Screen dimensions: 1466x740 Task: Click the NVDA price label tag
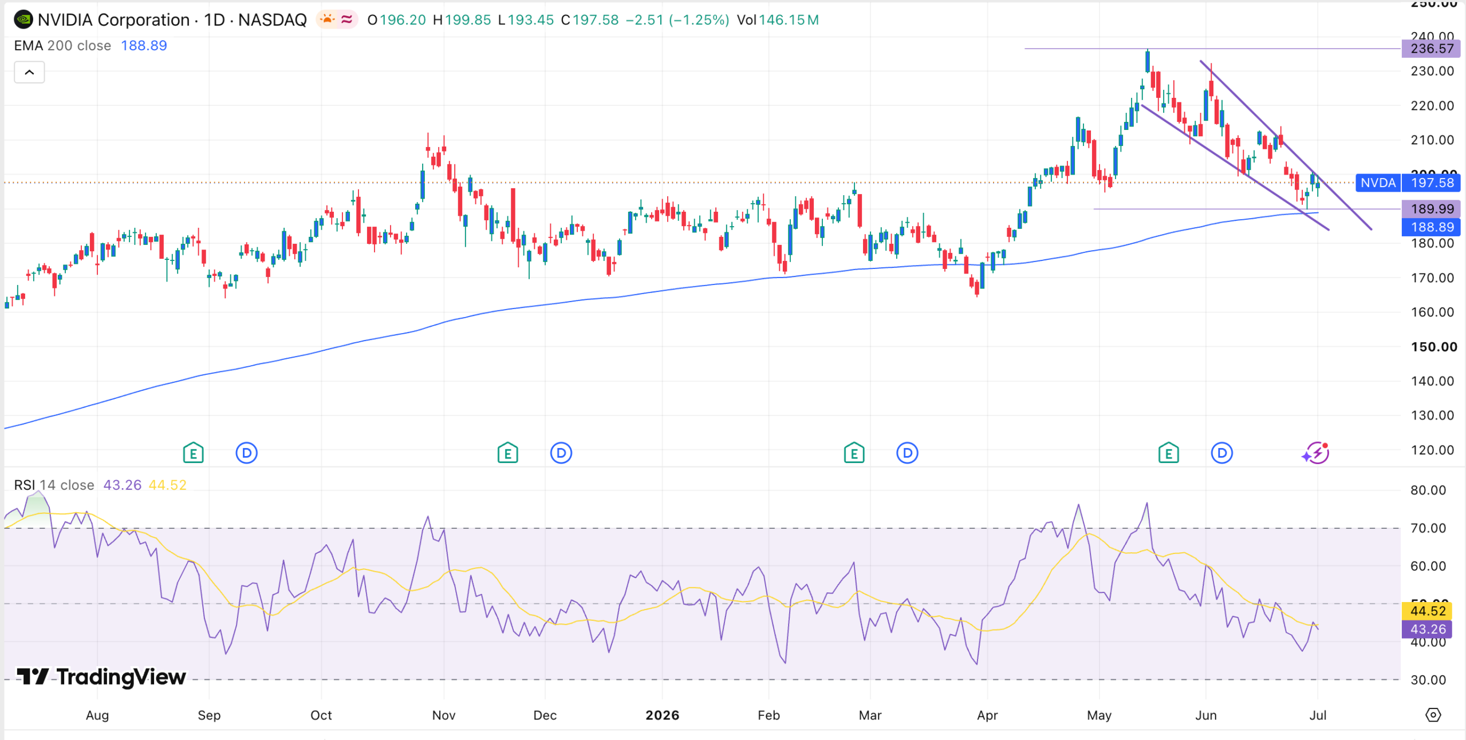pyautogui.click(x=1378, y=183)
